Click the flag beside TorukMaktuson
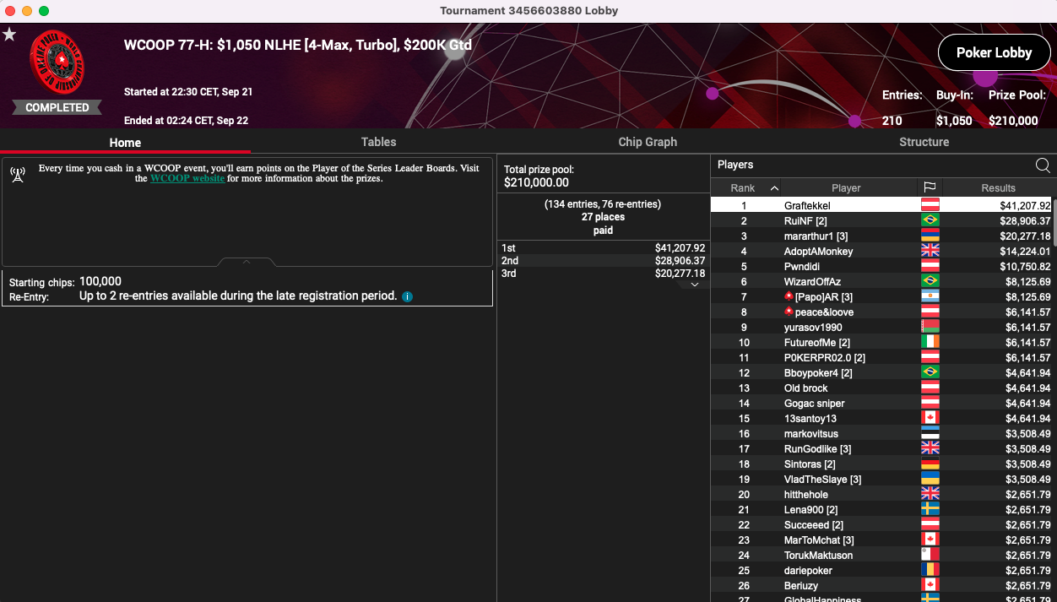Screen dimensions: 1057x602 pyautogui.click(x=930, y=555)
